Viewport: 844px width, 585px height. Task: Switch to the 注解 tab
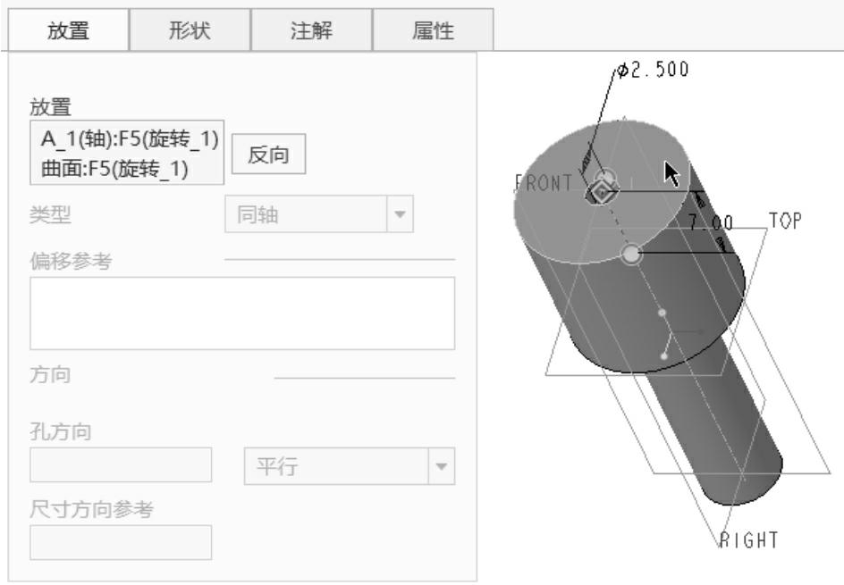(x=312, y=30)
